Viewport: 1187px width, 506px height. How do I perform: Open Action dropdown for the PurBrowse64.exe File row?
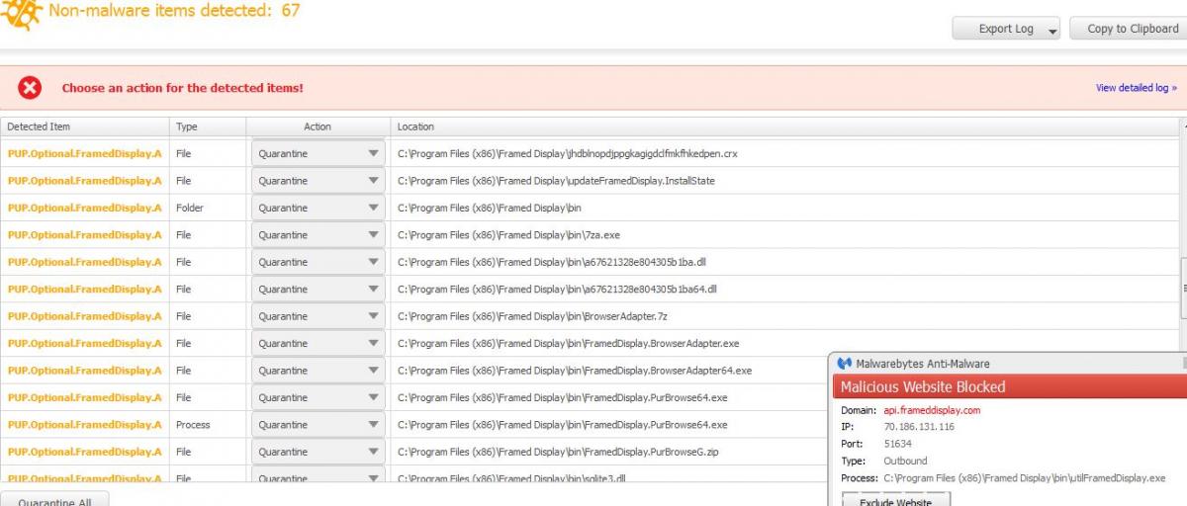(319, 397)
